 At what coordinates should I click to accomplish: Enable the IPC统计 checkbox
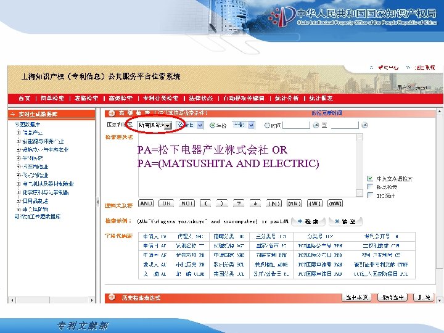click(x=370, y=195)
